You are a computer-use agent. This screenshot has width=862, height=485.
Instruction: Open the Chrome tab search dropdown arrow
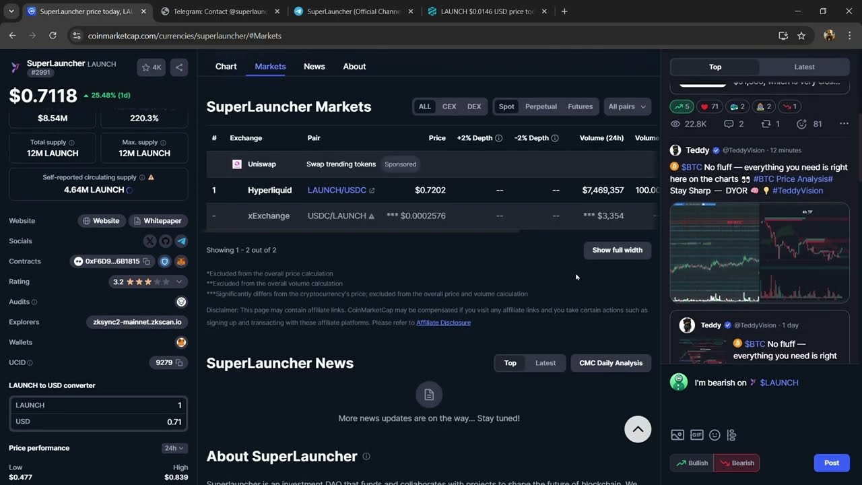coord(11,11)
